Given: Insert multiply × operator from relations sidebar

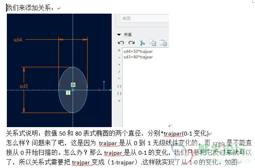Looking at the screenshot, I should (119, 65).
